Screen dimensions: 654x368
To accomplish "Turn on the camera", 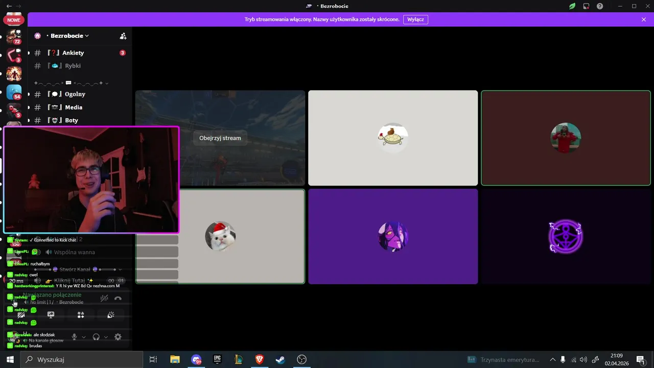I will (21, 315).
